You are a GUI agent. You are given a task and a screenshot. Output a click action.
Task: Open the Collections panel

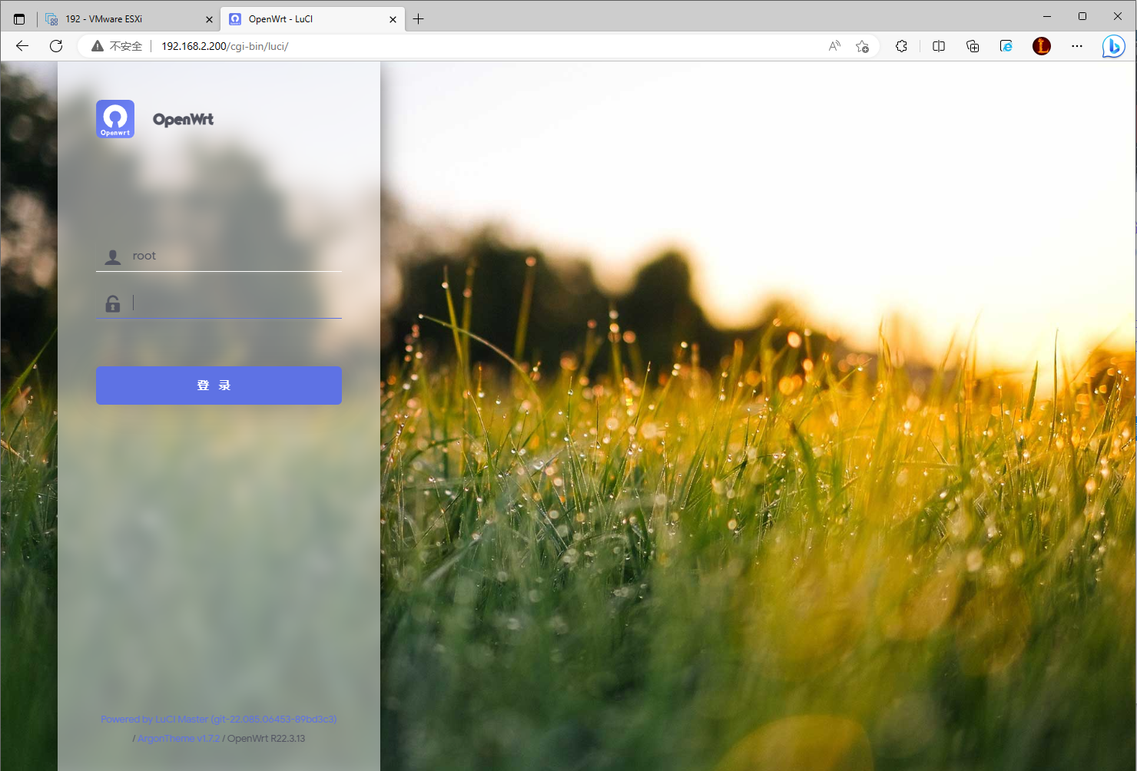click(x=973, y=46)
